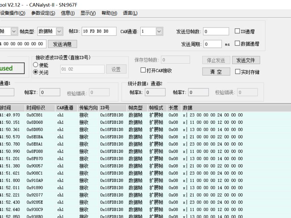Select the row with timestamp 0x8F870
This screenshot has width=291, height=218.
145,159
